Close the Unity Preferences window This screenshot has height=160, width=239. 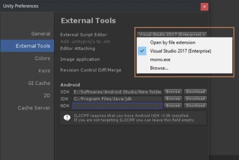[x=204, y=7]
